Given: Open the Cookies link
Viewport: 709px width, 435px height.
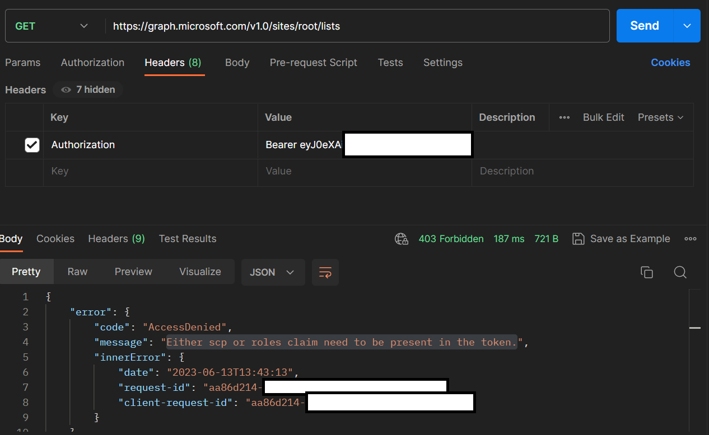Looking at the screenshot, I should tap(670, 63).
